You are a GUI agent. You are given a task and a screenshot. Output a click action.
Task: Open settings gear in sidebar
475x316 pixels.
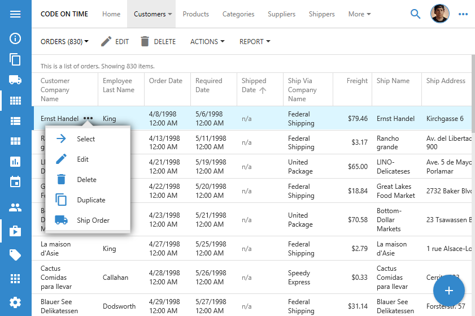pos(15,302)
